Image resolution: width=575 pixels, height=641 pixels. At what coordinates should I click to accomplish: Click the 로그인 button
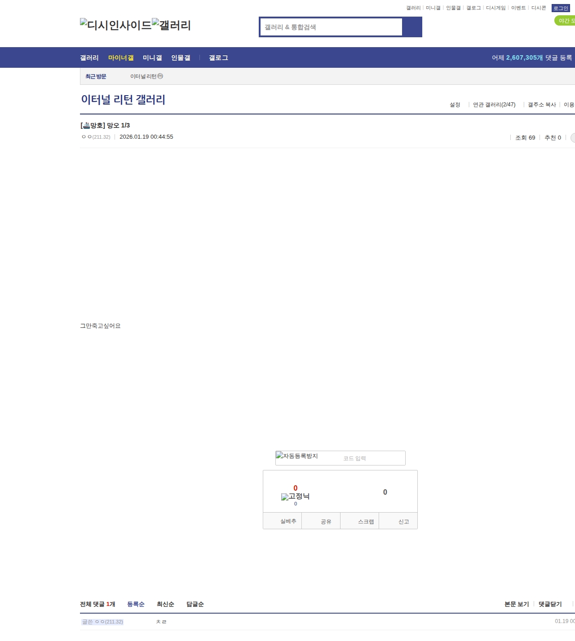point(560,8)
